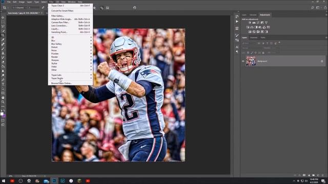Expand the Blur submenu
The image size is (328, 184).
(x=71, y=41)
